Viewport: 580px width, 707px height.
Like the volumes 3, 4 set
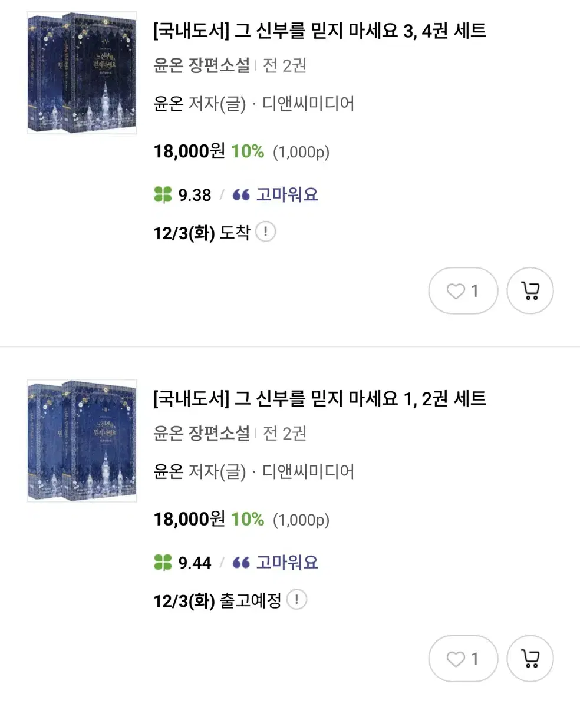pyautogui.click(x=463, y=290)
